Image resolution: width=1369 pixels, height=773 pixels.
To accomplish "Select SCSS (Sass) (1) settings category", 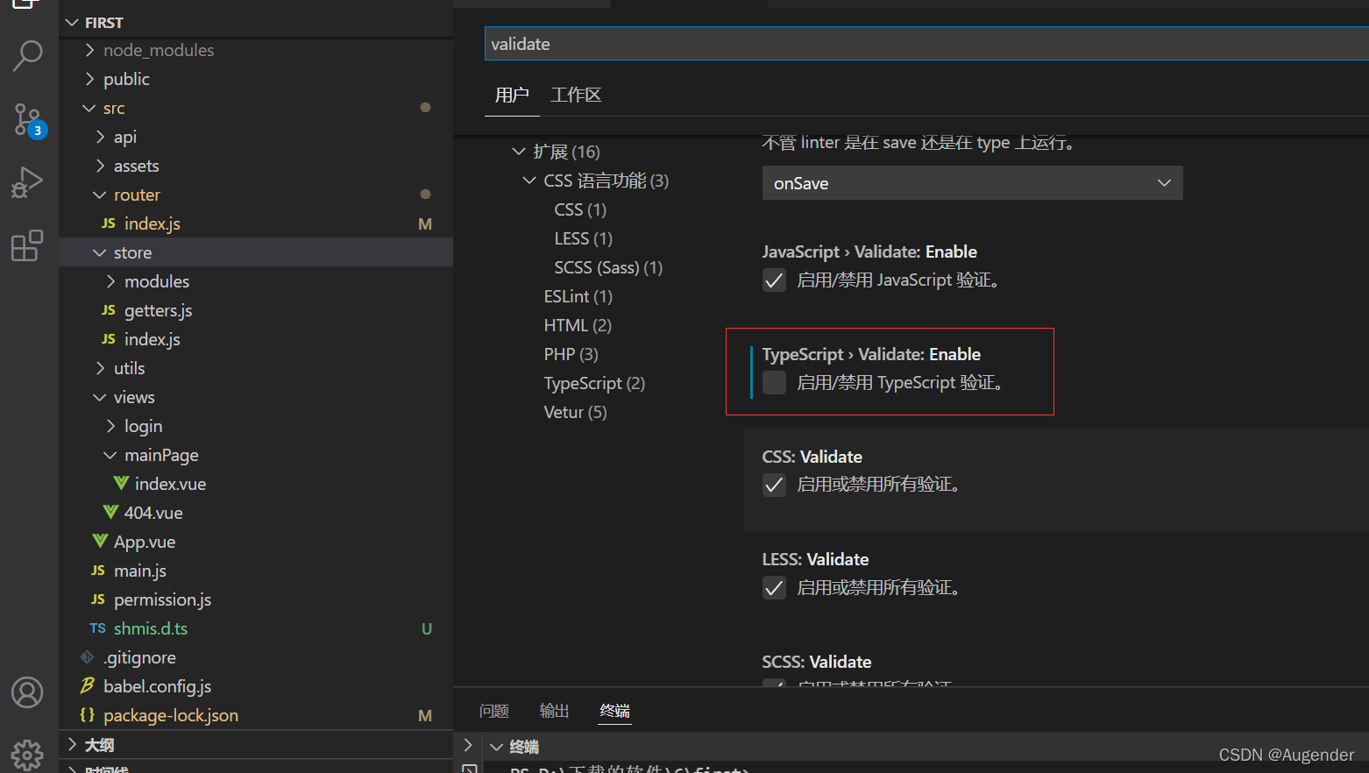I will point(608,267).
